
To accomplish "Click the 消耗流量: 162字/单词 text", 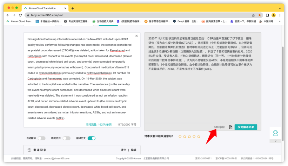I will coord(98,124).
